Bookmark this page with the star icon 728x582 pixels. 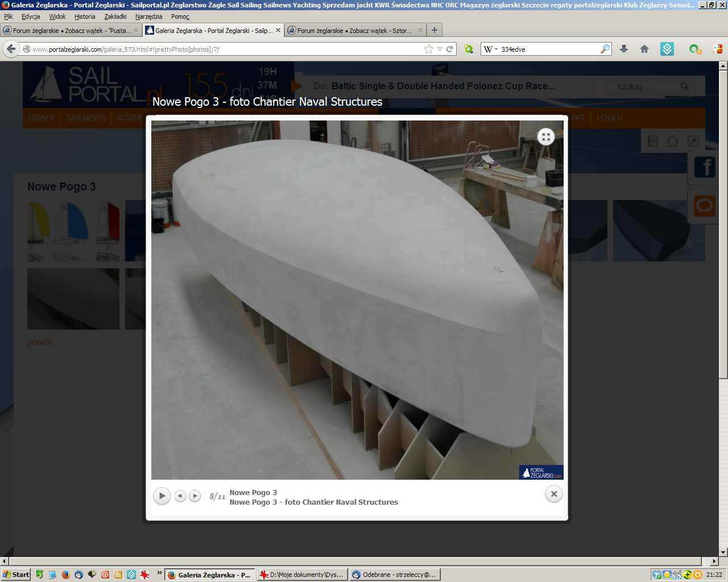click(428, 49)
